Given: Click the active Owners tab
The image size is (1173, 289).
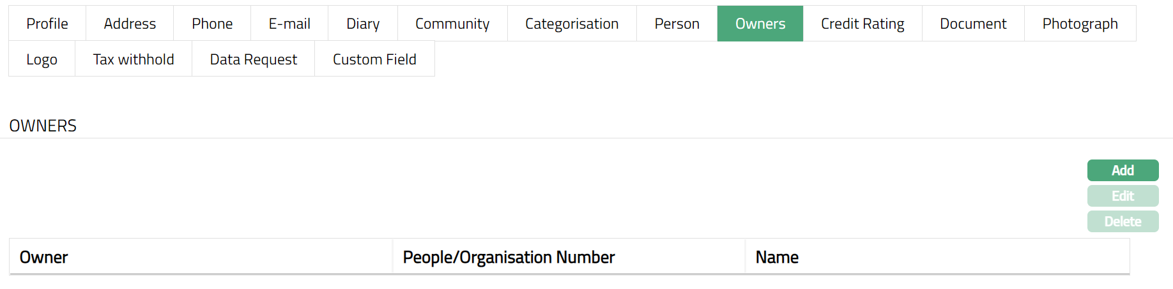Looking at the screenshot, I should [x=760, y=24].
